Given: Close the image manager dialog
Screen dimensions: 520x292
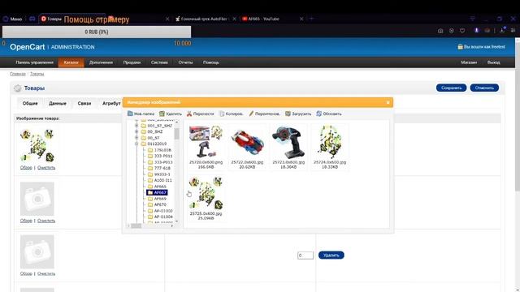Looking at the screenshot, I should [x=388, y=103].
